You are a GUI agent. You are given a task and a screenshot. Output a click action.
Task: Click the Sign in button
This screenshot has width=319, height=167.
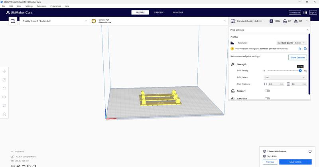coord(313,12)
